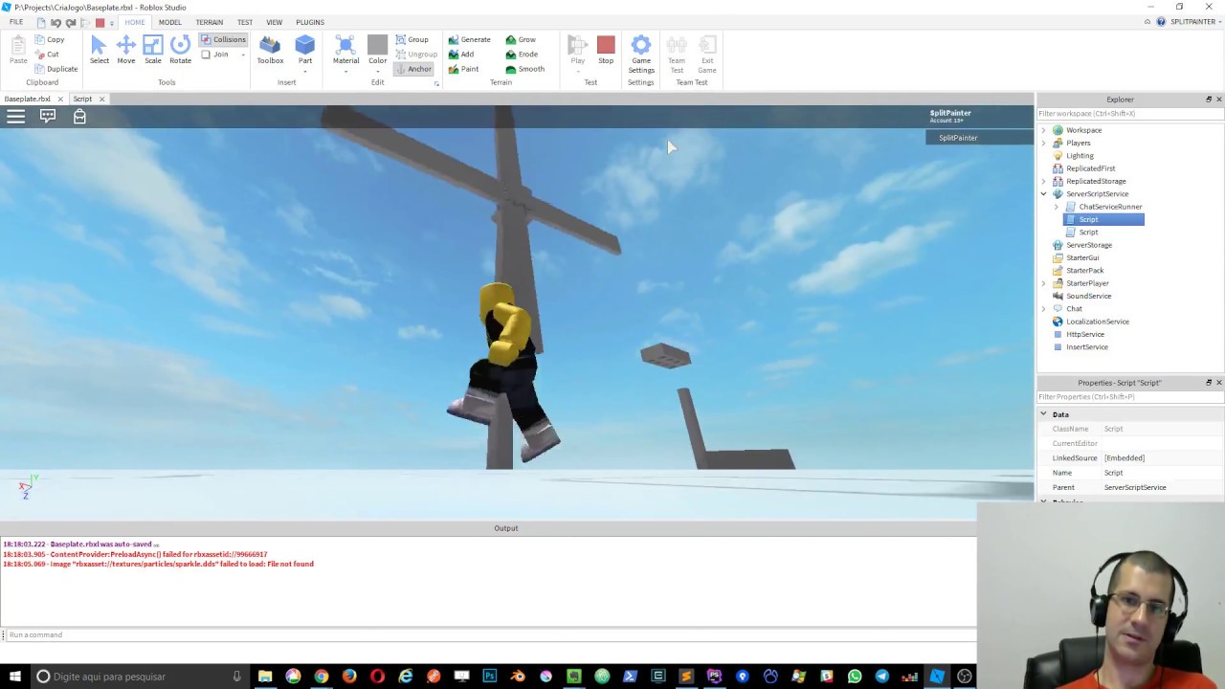The width and height of the screenshot is (1225, 689).
Task: Select the StarterGui item
Action: coord(1082,258)
